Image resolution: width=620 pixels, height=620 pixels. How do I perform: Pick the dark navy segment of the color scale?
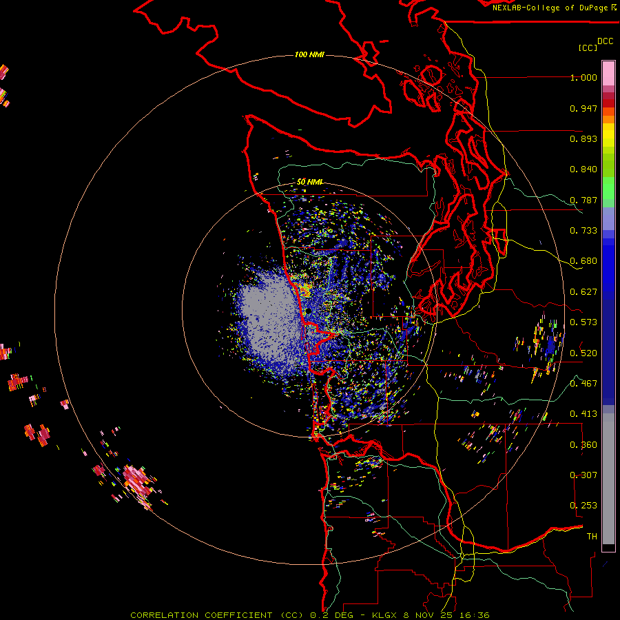608,352
